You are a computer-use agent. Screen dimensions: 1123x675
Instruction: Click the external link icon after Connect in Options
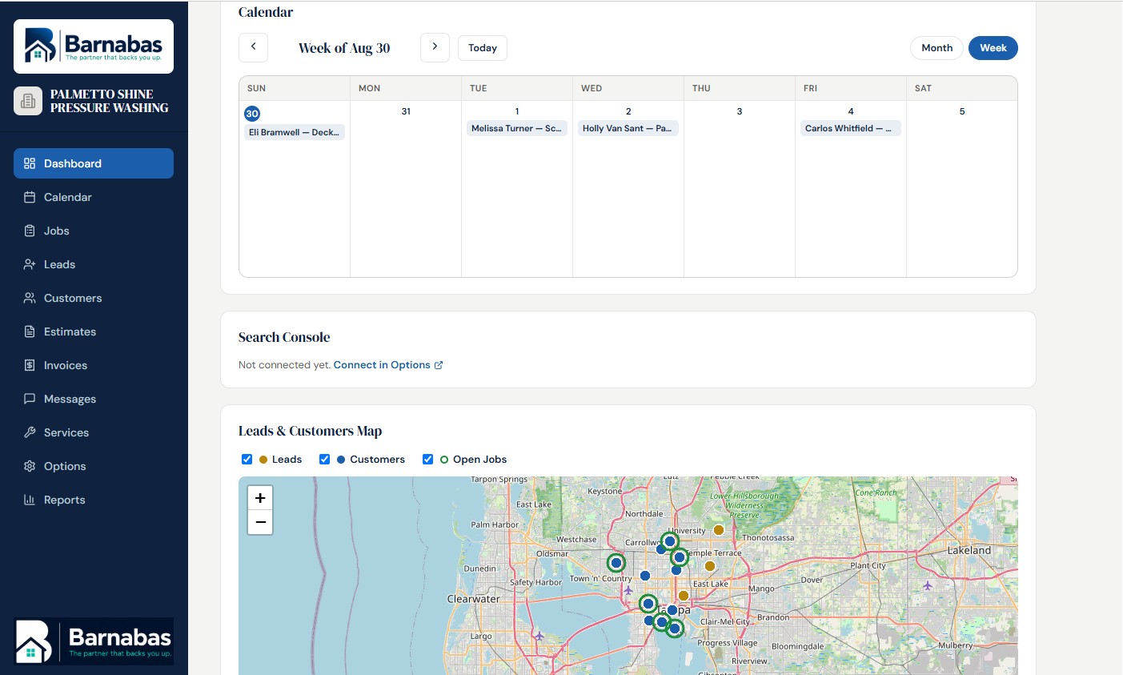(439, 365)
